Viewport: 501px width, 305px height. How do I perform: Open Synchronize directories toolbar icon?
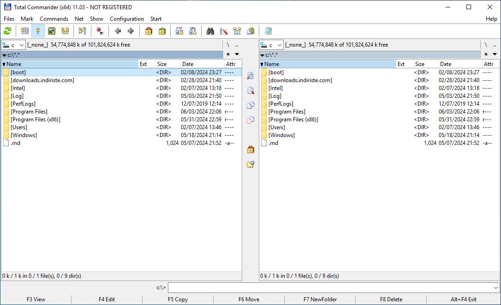pyautogui.click(x=237, y=31)
